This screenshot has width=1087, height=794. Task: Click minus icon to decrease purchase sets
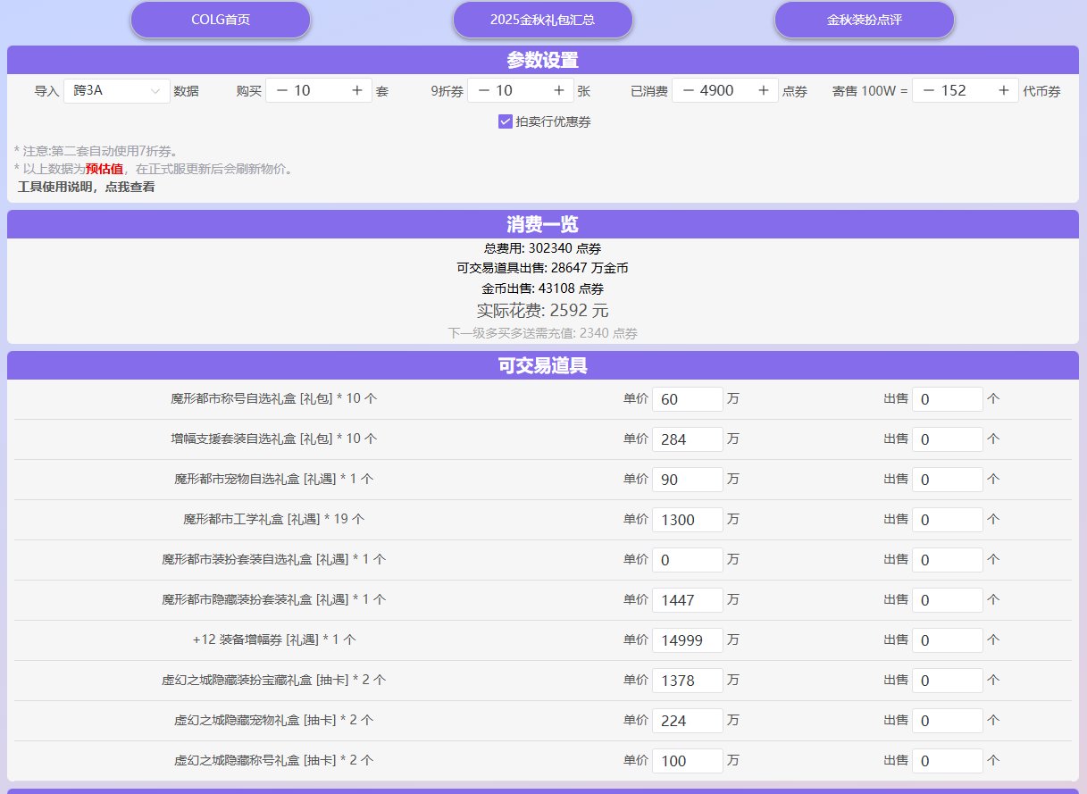pyautogui.click(x=281, y=90)
